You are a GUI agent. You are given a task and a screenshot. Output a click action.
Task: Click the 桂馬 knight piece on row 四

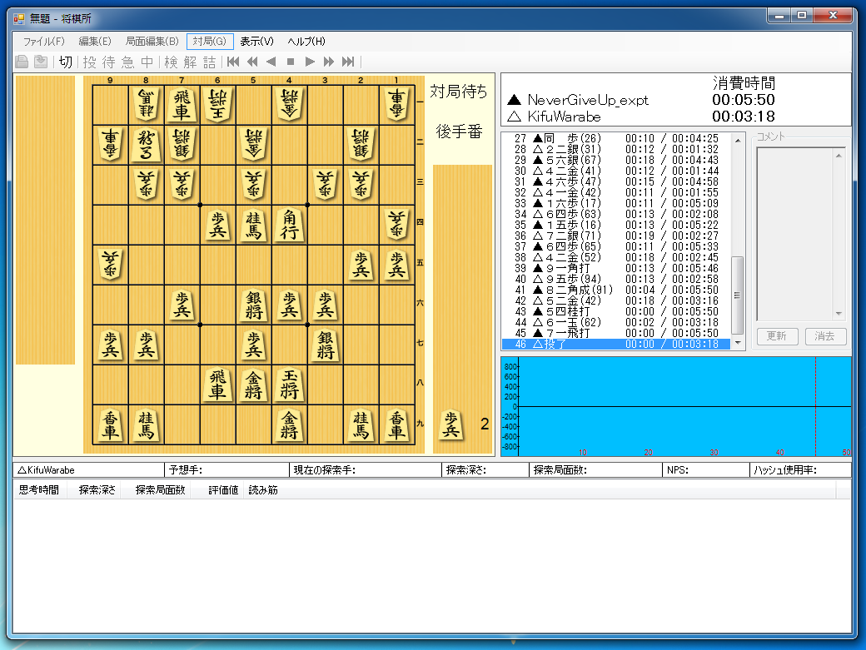(253, 225)
